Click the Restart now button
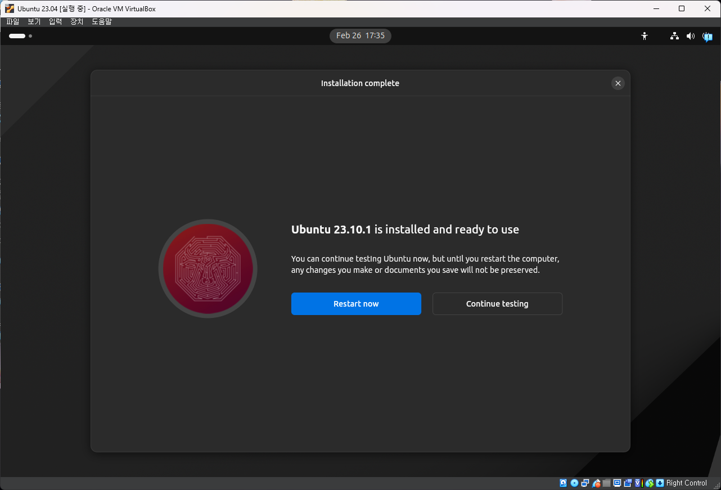Image resolution: width=721 pixels, height=490 pixels. pos(356,304)
